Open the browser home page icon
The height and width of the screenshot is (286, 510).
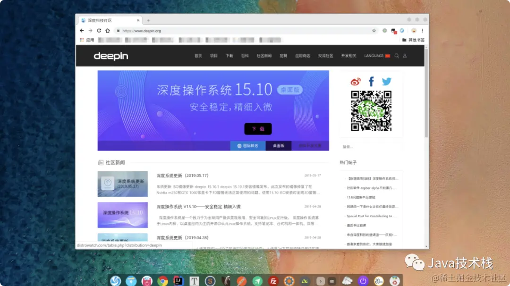pyautogui.click(x=108, y=31)
